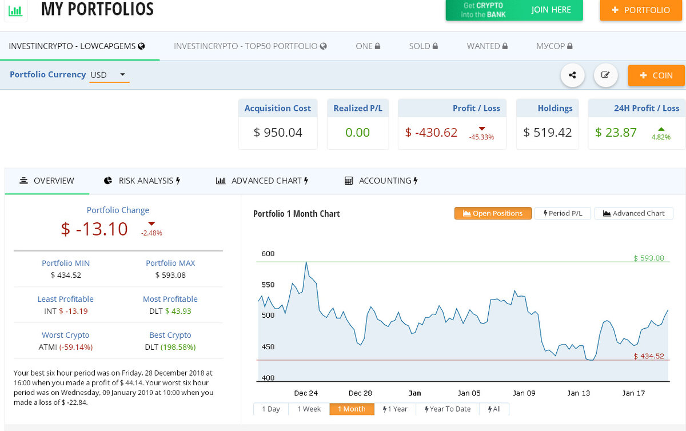
Task: Click globe icon beside LOWCAPGEMS portfolio
Action: pos(141,46)
